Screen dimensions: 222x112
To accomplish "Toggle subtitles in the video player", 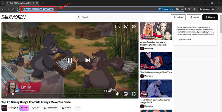I will point(126,94).
